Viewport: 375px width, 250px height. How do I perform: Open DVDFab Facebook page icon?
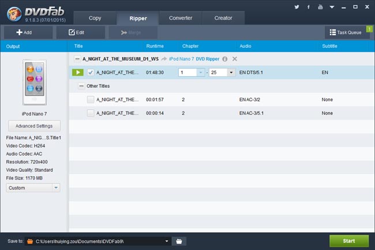(308, 7)
